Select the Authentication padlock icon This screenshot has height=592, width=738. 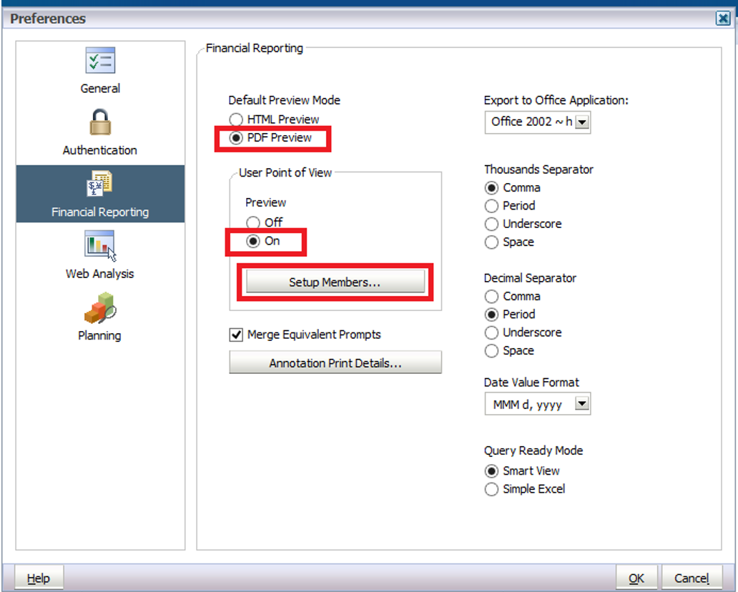100,122
